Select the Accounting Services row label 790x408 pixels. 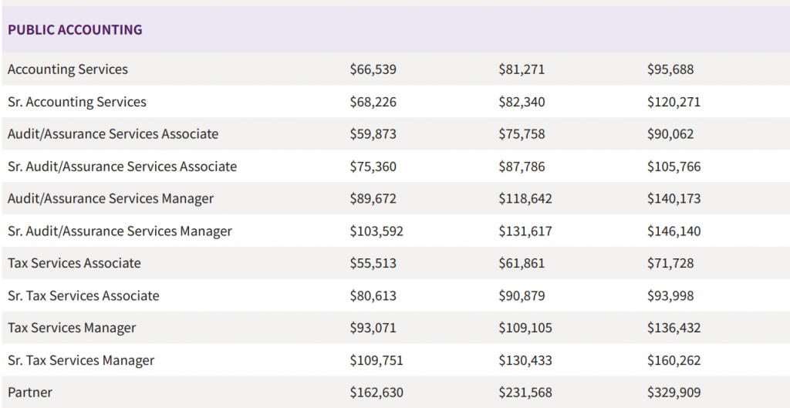point(68,69)
